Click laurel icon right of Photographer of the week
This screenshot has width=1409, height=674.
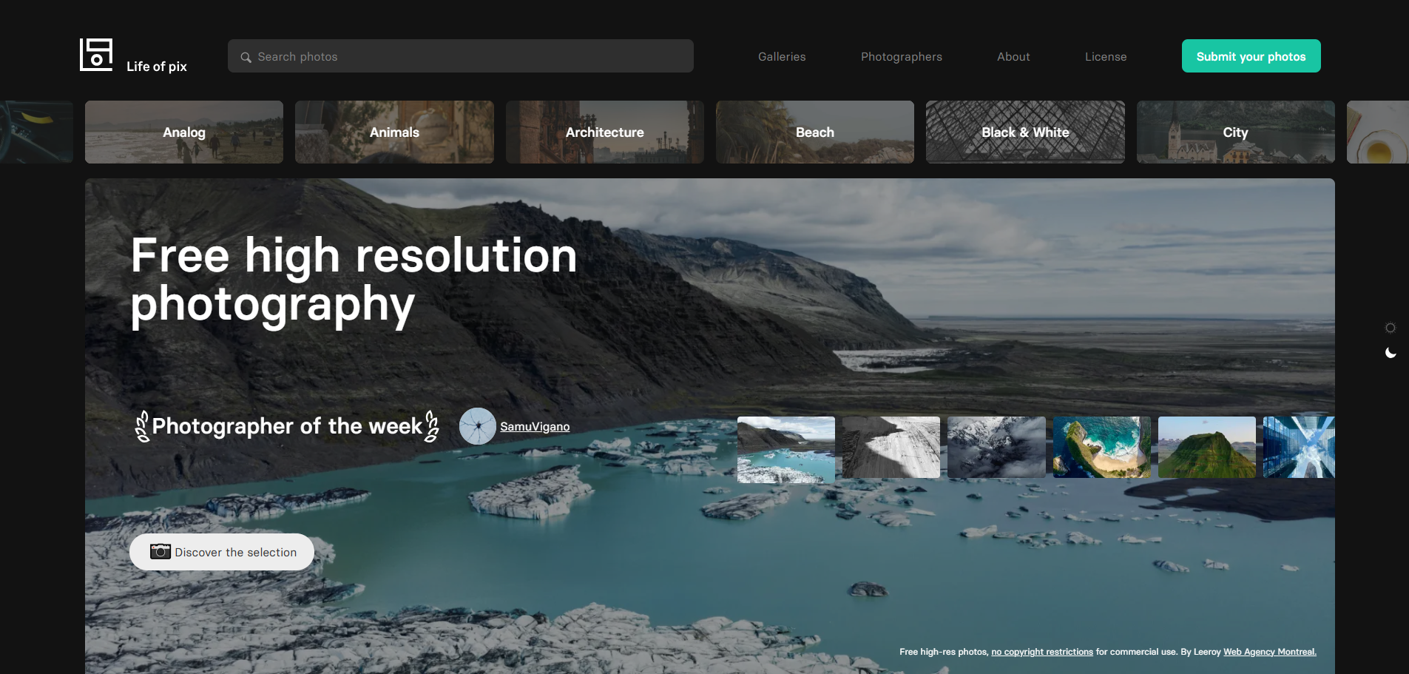[432, 426]
